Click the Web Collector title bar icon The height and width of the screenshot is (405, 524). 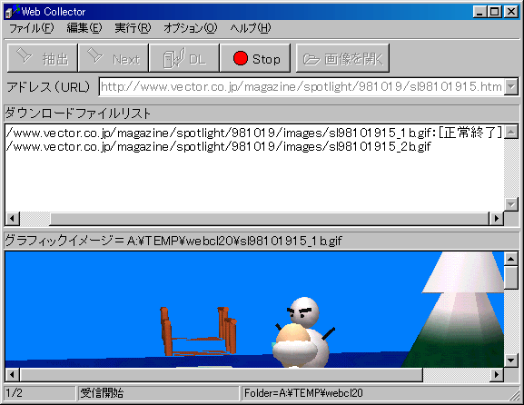pyautogui.click(x=12, y=12)
